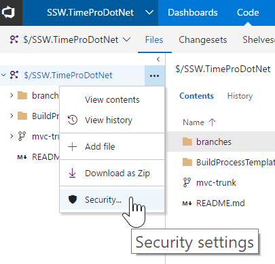The image size is (275, 264).
Task: Open the ellipsis menu for $/SSW.TimeProDotNet
Action: (x=154, y=76)
